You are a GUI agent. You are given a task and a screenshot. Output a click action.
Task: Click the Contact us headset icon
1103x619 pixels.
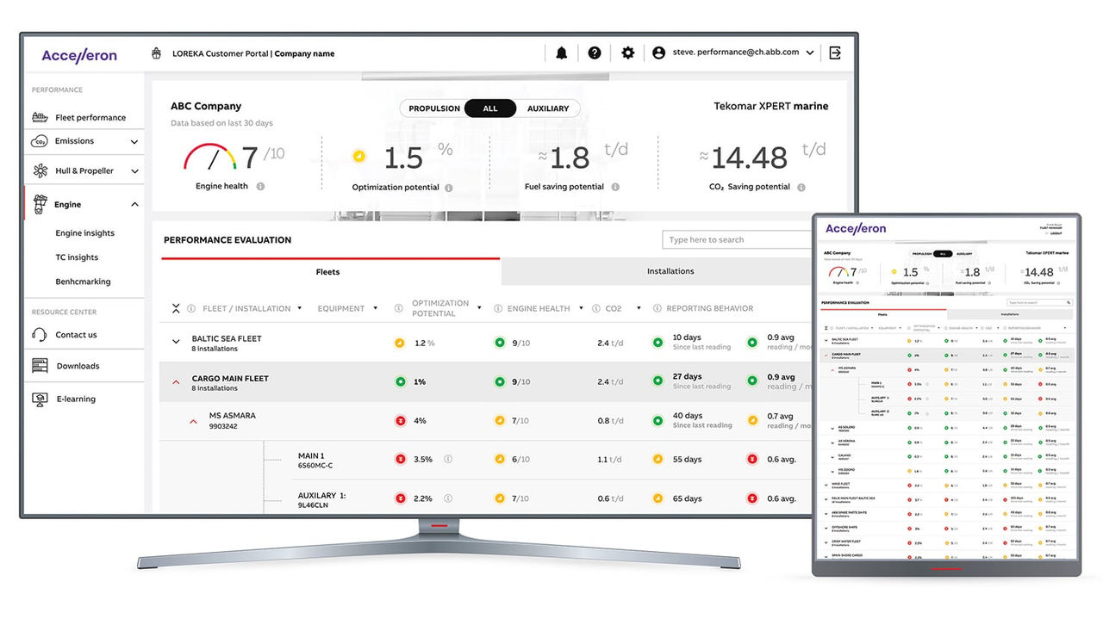tap(40, 335)
